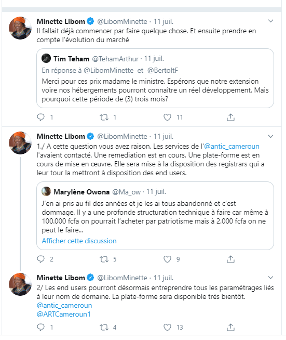Open the first tweet's chevron options menu

[x=270, y=21]
